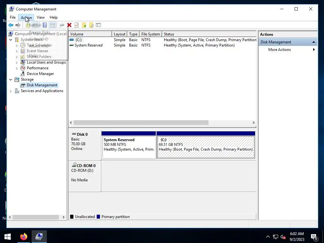Select the System Reserved partition block
Screen dimensions: 324x243
(129, 147)
